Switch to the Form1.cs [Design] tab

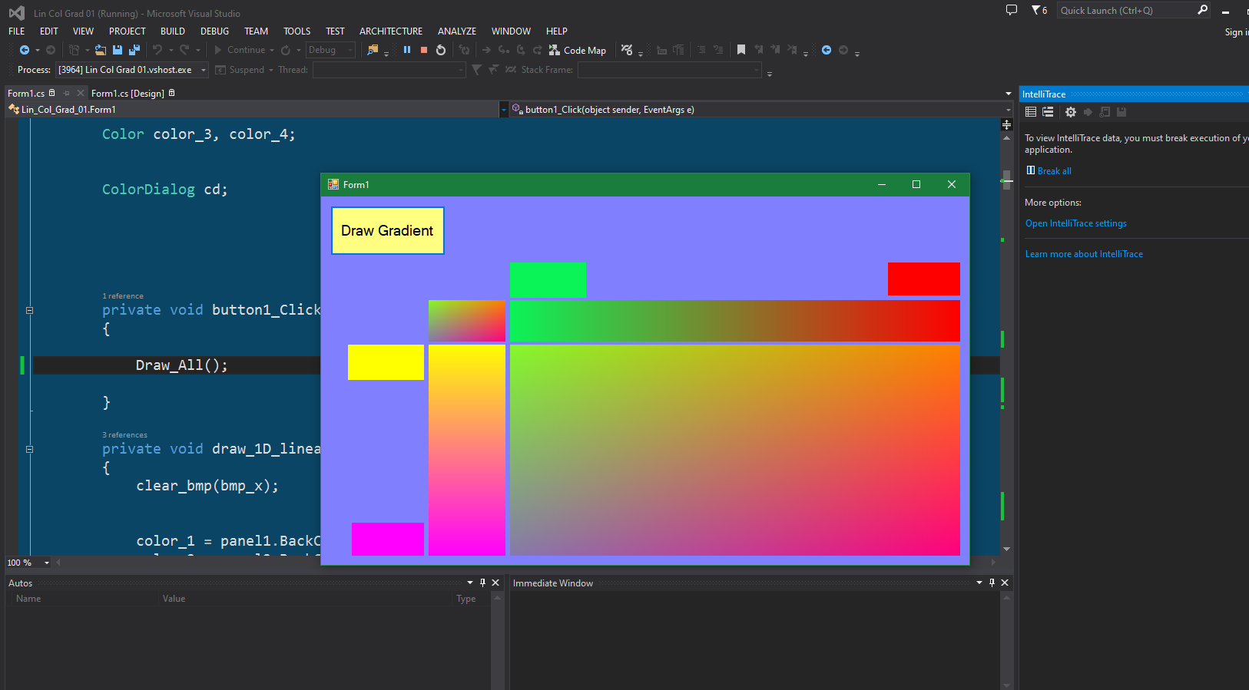[128, 94]
